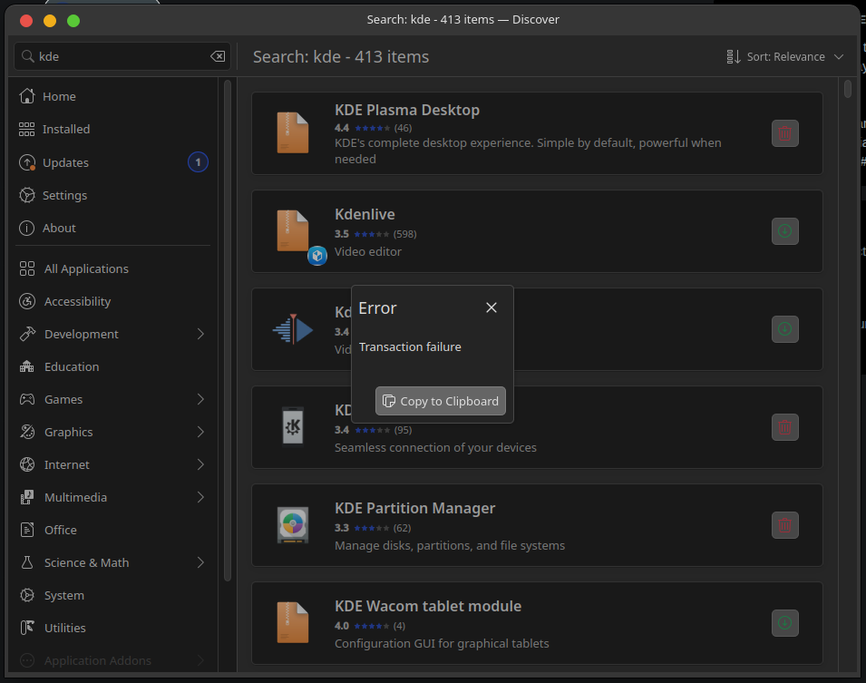Viewport: 866px width, 683px height.
Task: Expand the Science & Math category
Action: coord(200,562)
